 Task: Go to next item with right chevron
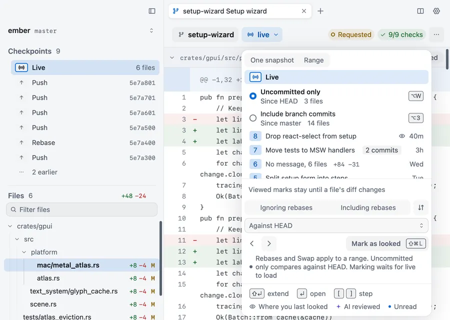click(269, 243)
